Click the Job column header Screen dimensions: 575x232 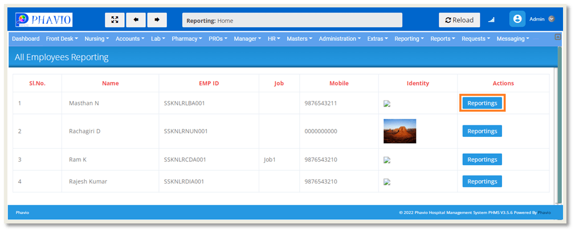(x=279, y=83)
